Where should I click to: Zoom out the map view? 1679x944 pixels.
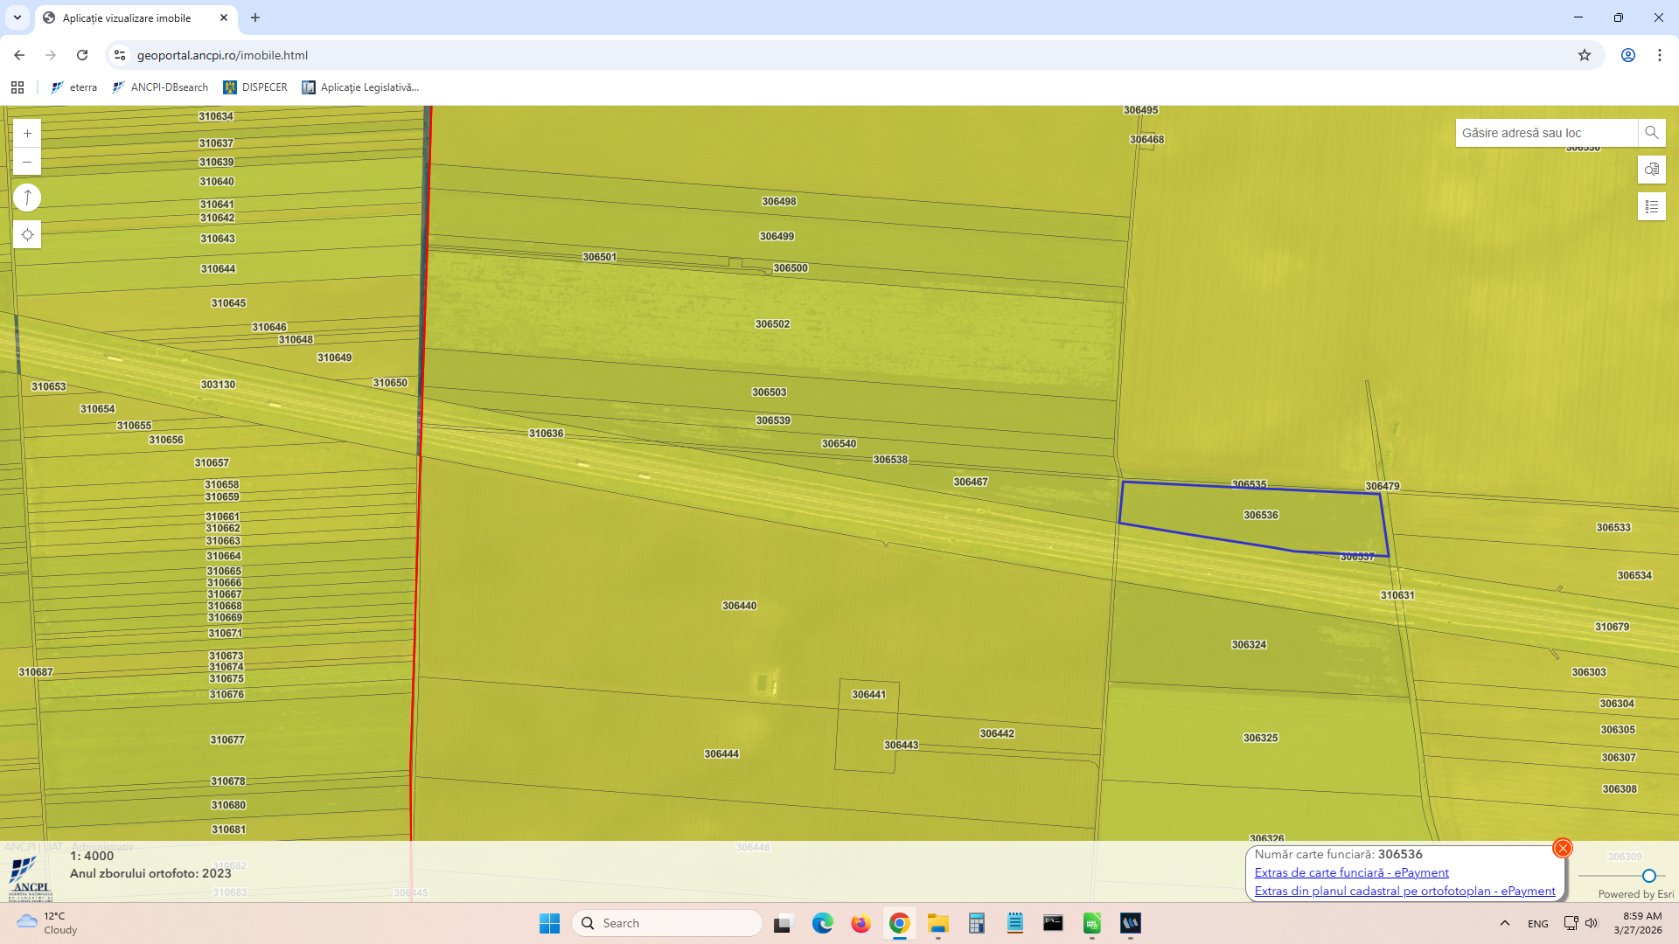tap(27, 162)
